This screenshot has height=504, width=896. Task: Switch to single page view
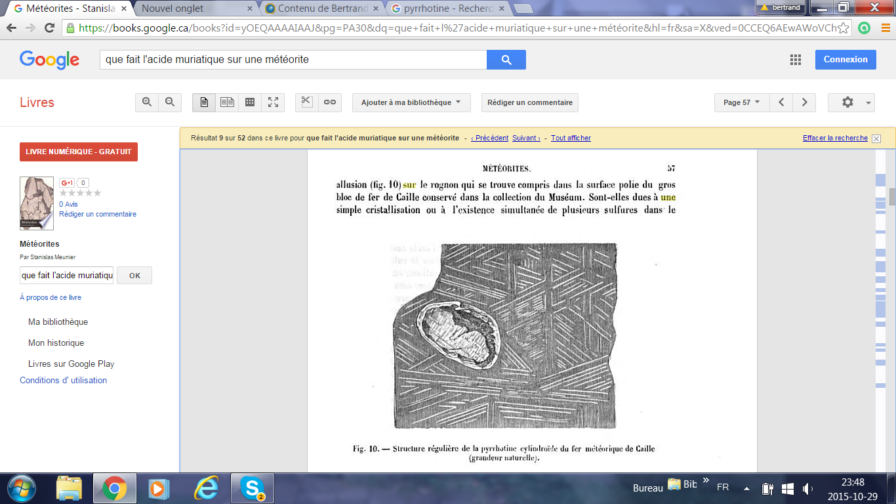(204, 102)
